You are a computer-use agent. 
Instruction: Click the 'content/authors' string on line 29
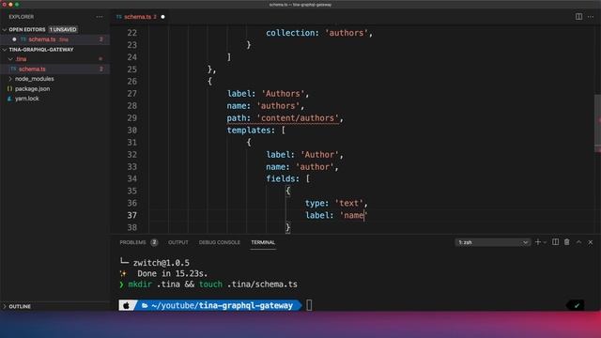[298, 118]
